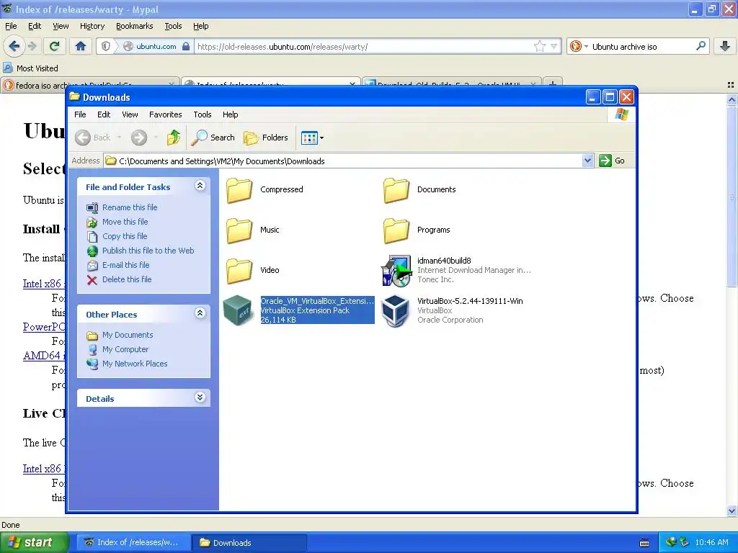
Task: Click the browser URL address field
Action: [364, 46]
